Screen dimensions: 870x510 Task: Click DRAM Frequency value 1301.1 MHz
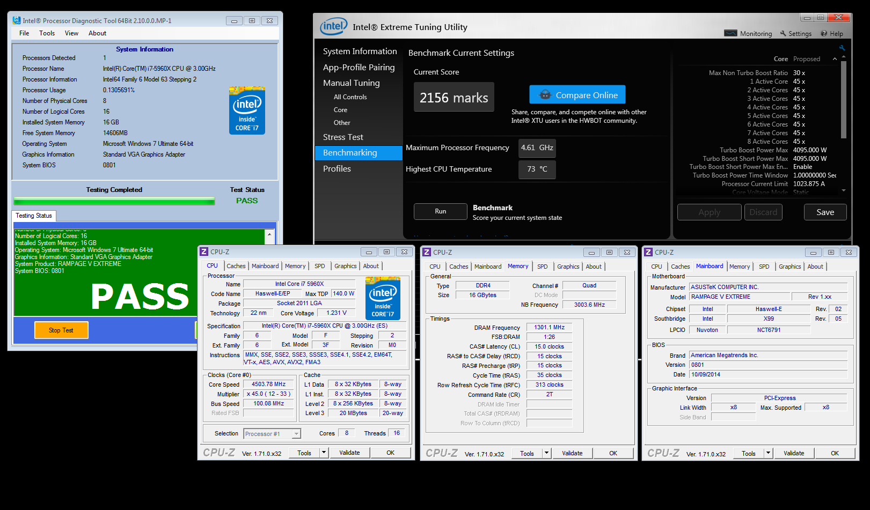pos(549,327)
